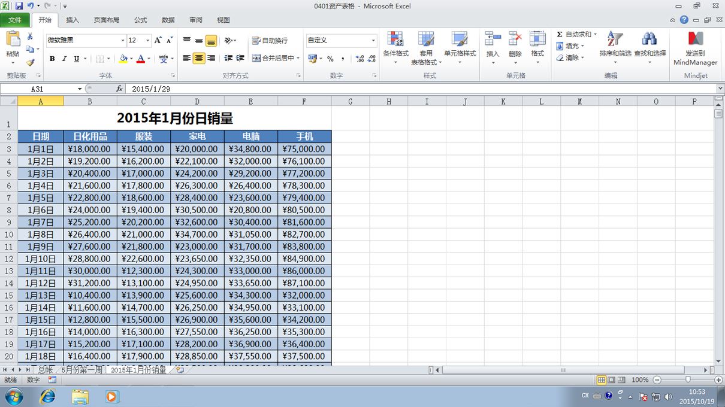The height and width of the screenshot is (407, 725).
Task: Toggle Bold formatting
Action: pos(52,59)
